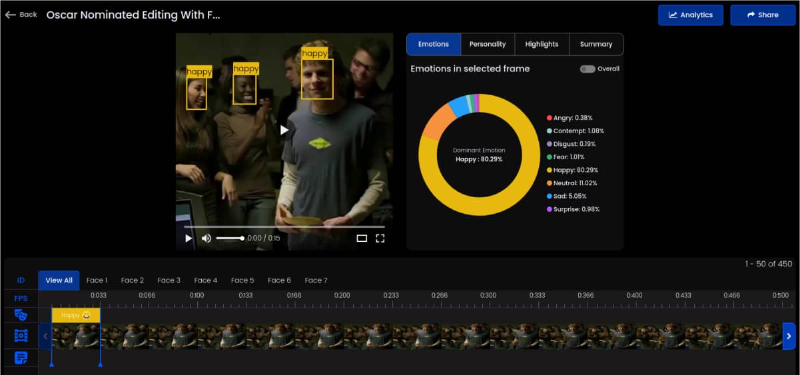
Task: Click the ID row label
Action: [x=21, y=280]
